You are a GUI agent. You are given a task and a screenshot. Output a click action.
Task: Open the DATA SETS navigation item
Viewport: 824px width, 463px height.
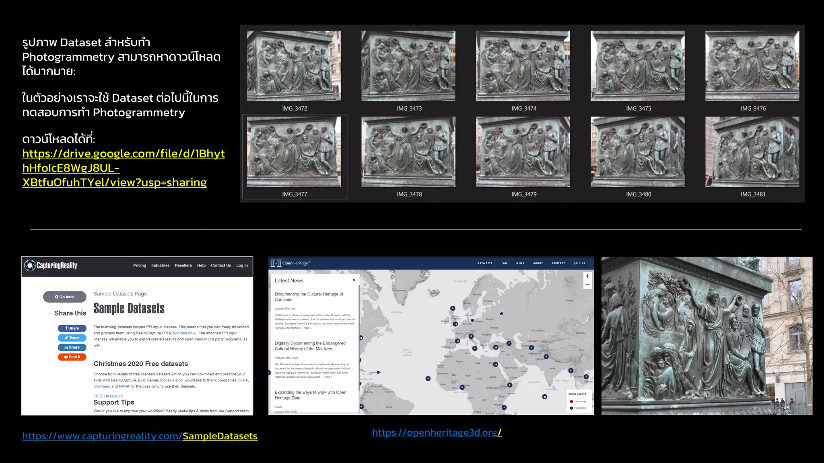pyautogui.click(x=485, y=263)
